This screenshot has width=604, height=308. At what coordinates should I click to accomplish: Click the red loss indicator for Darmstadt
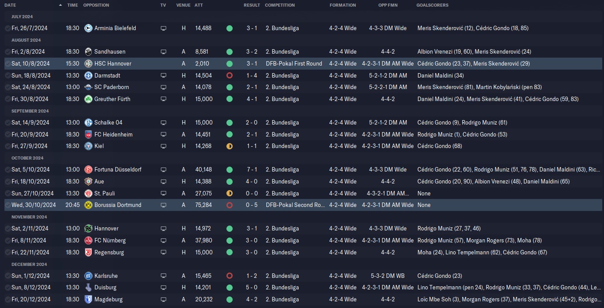coord(229,75)
